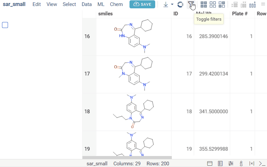
Task: Click the add column icon with plus
Action: [x=253, y=4]
